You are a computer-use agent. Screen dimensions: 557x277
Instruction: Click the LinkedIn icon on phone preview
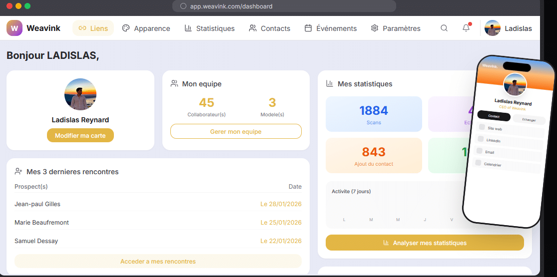tap(481, 139)
